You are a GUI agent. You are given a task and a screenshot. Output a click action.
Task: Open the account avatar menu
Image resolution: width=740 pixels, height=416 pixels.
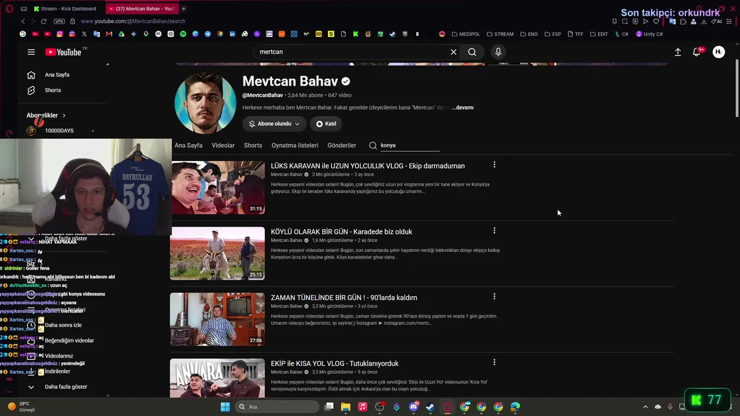pos(719,52)
